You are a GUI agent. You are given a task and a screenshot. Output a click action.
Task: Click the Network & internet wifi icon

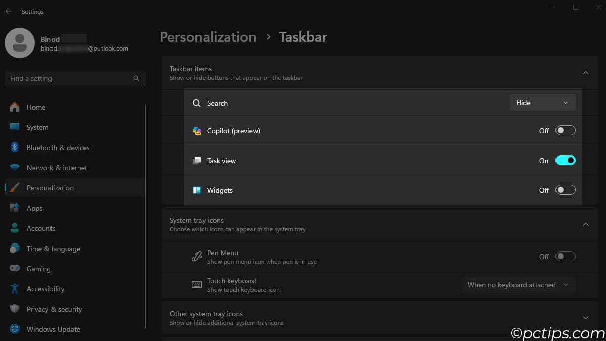pos(15,168)
